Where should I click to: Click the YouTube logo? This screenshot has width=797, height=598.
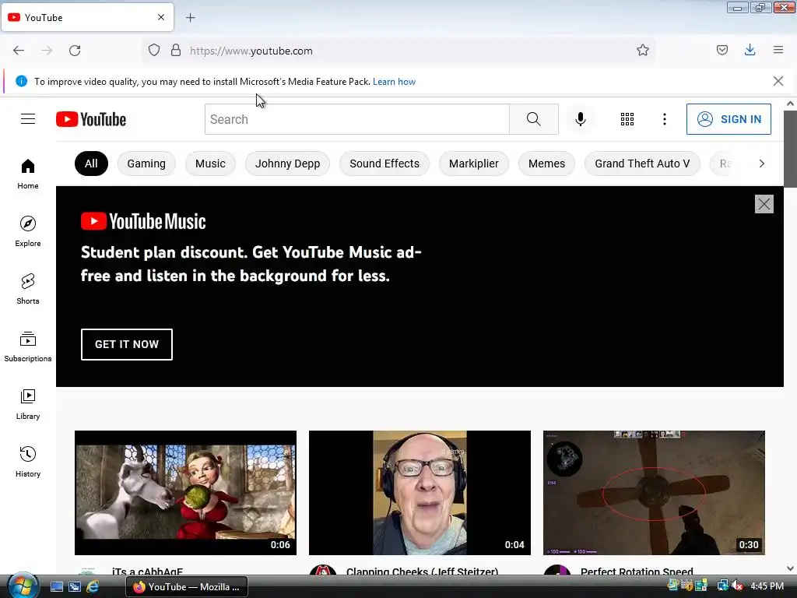[91, 119]
